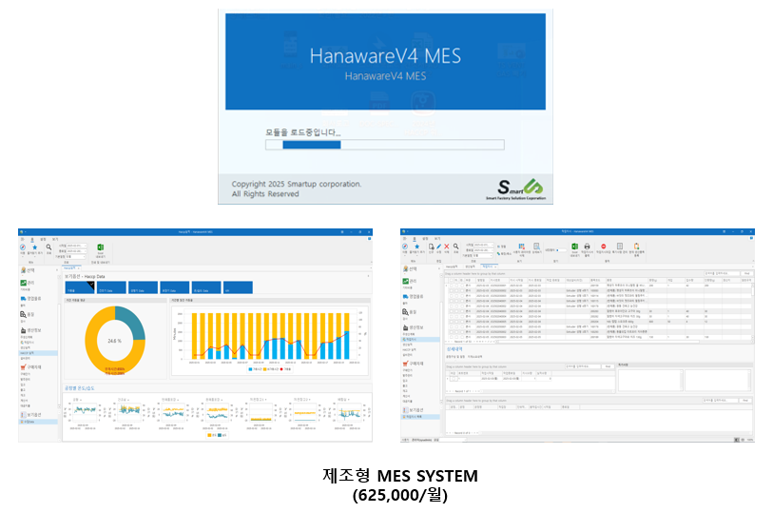The height and width of the screenshot is (513, 773).
Task: Open the truck logistics section in Haccp dashboard sidebar
Action: click(x=30, y=299)
